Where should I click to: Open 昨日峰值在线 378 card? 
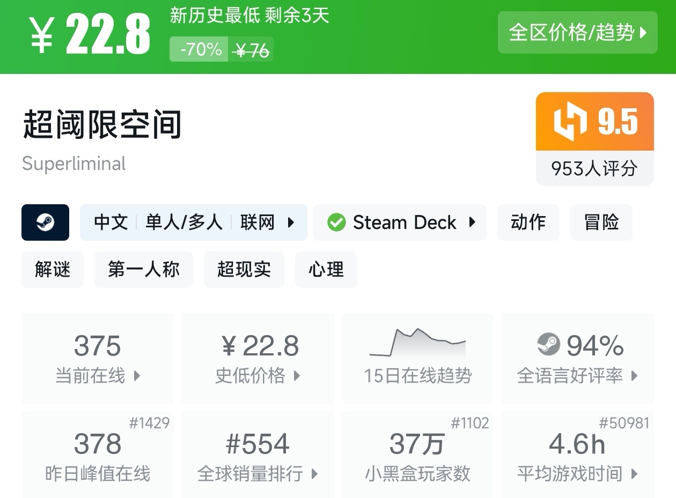(98, 455)
